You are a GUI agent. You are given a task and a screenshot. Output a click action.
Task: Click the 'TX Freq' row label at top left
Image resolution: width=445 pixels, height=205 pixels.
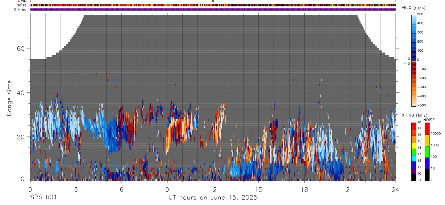pos(20,9)
